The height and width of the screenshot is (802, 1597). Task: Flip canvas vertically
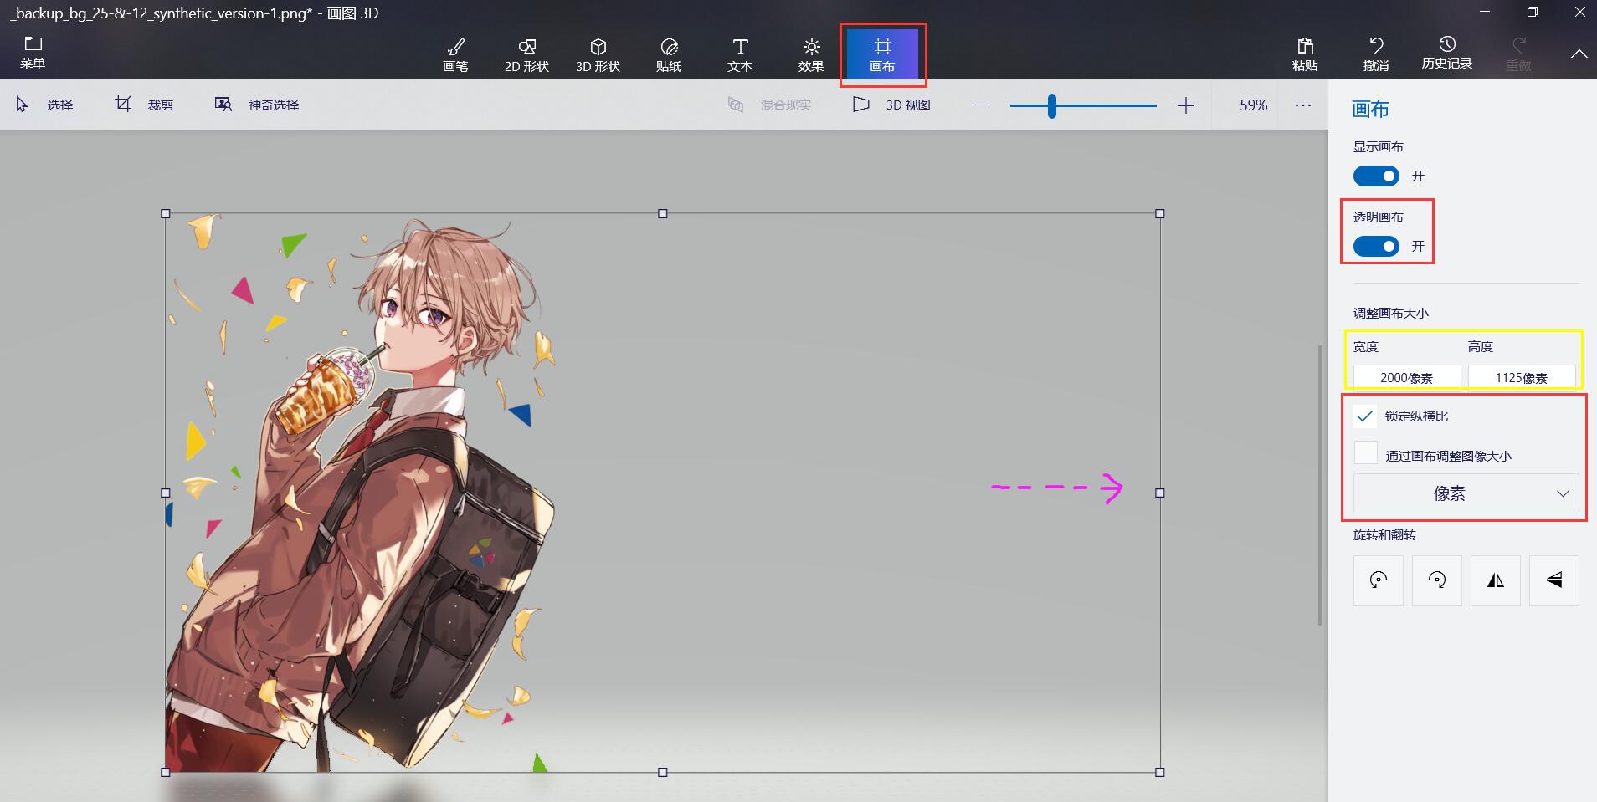[1553, 580]
